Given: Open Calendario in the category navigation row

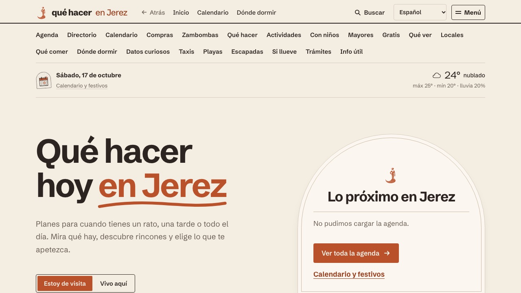Looking at the screenshot, I should (121, 35).
